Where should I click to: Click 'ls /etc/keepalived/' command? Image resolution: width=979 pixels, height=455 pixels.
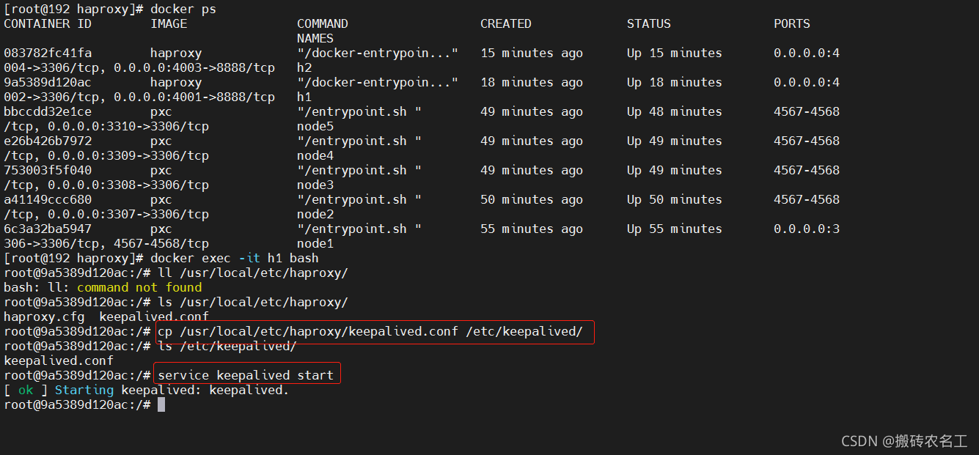click(227, 346)
